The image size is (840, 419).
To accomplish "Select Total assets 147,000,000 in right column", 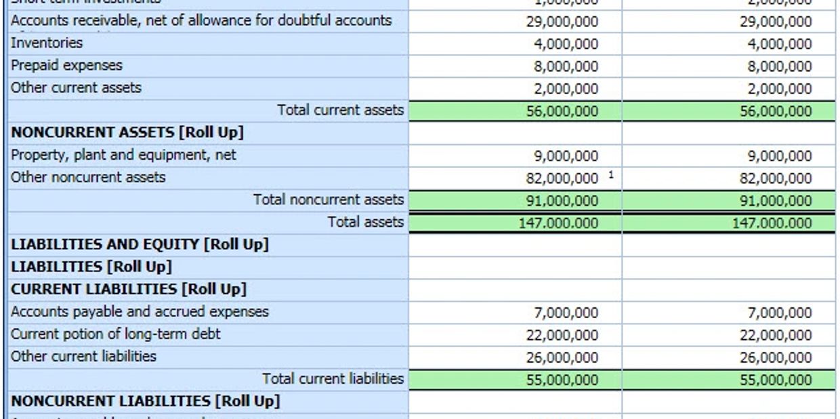I will [x=729, y=223].
